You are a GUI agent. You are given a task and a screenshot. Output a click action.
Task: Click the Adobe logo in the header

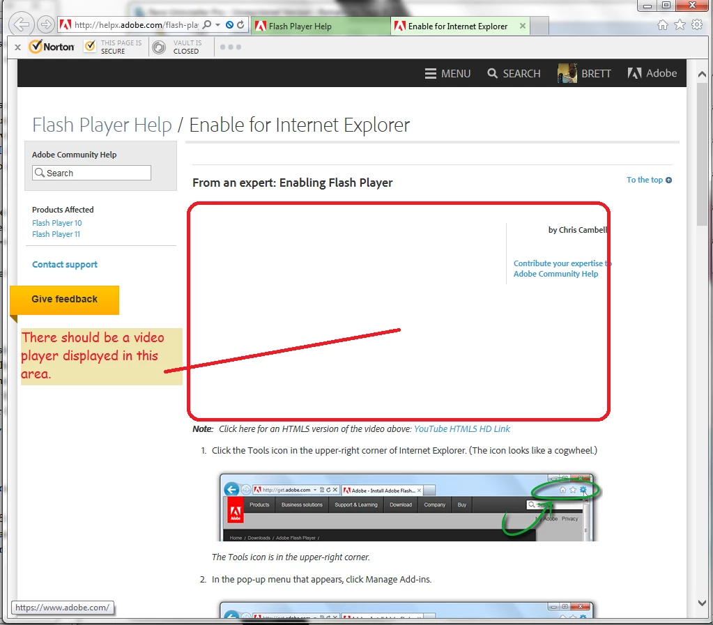point(652,73)
